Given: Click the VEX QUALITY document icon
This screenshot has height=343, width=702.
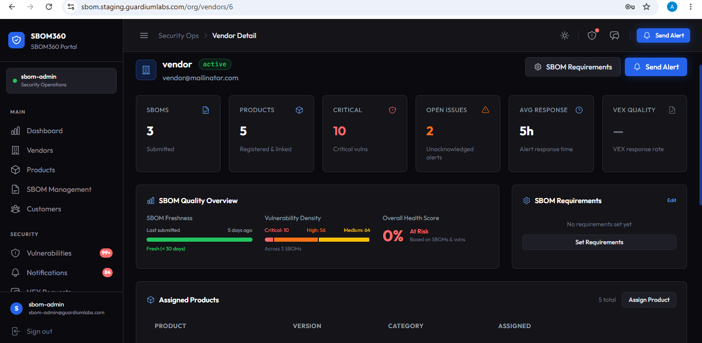Looking at the screenshot, I should (x=672, y=110).
